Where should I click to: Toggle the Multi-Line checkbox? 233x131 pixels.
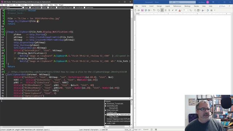point(48,7)
